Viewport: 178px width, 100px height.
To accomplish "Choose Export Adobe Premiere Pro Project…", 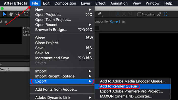I will (x=132, y=91).
